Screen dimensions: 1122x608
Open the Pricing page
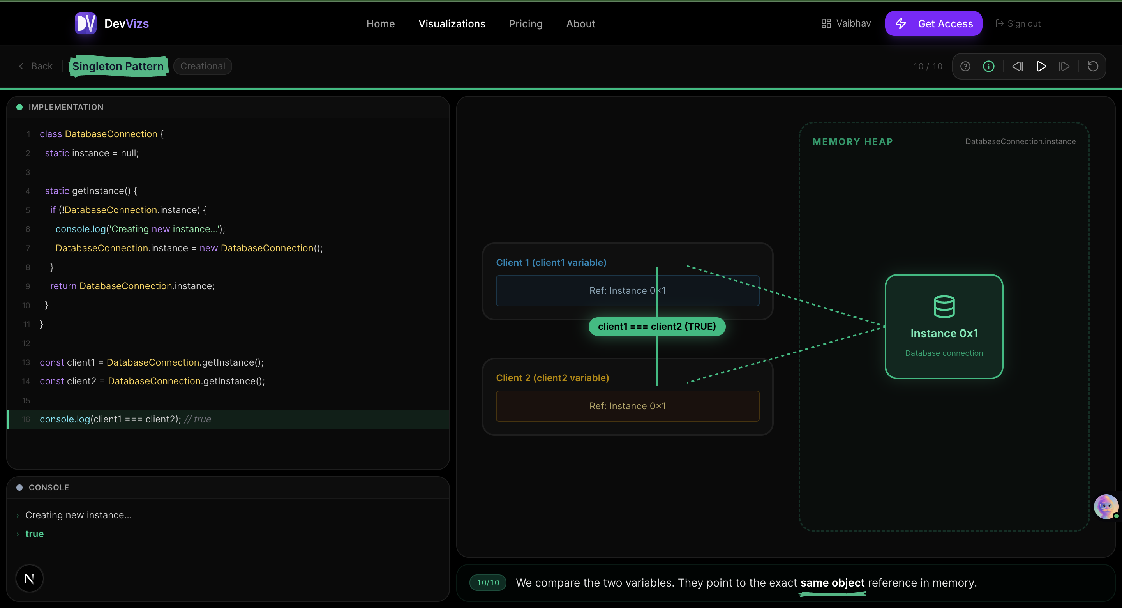(x=525, y=23)
